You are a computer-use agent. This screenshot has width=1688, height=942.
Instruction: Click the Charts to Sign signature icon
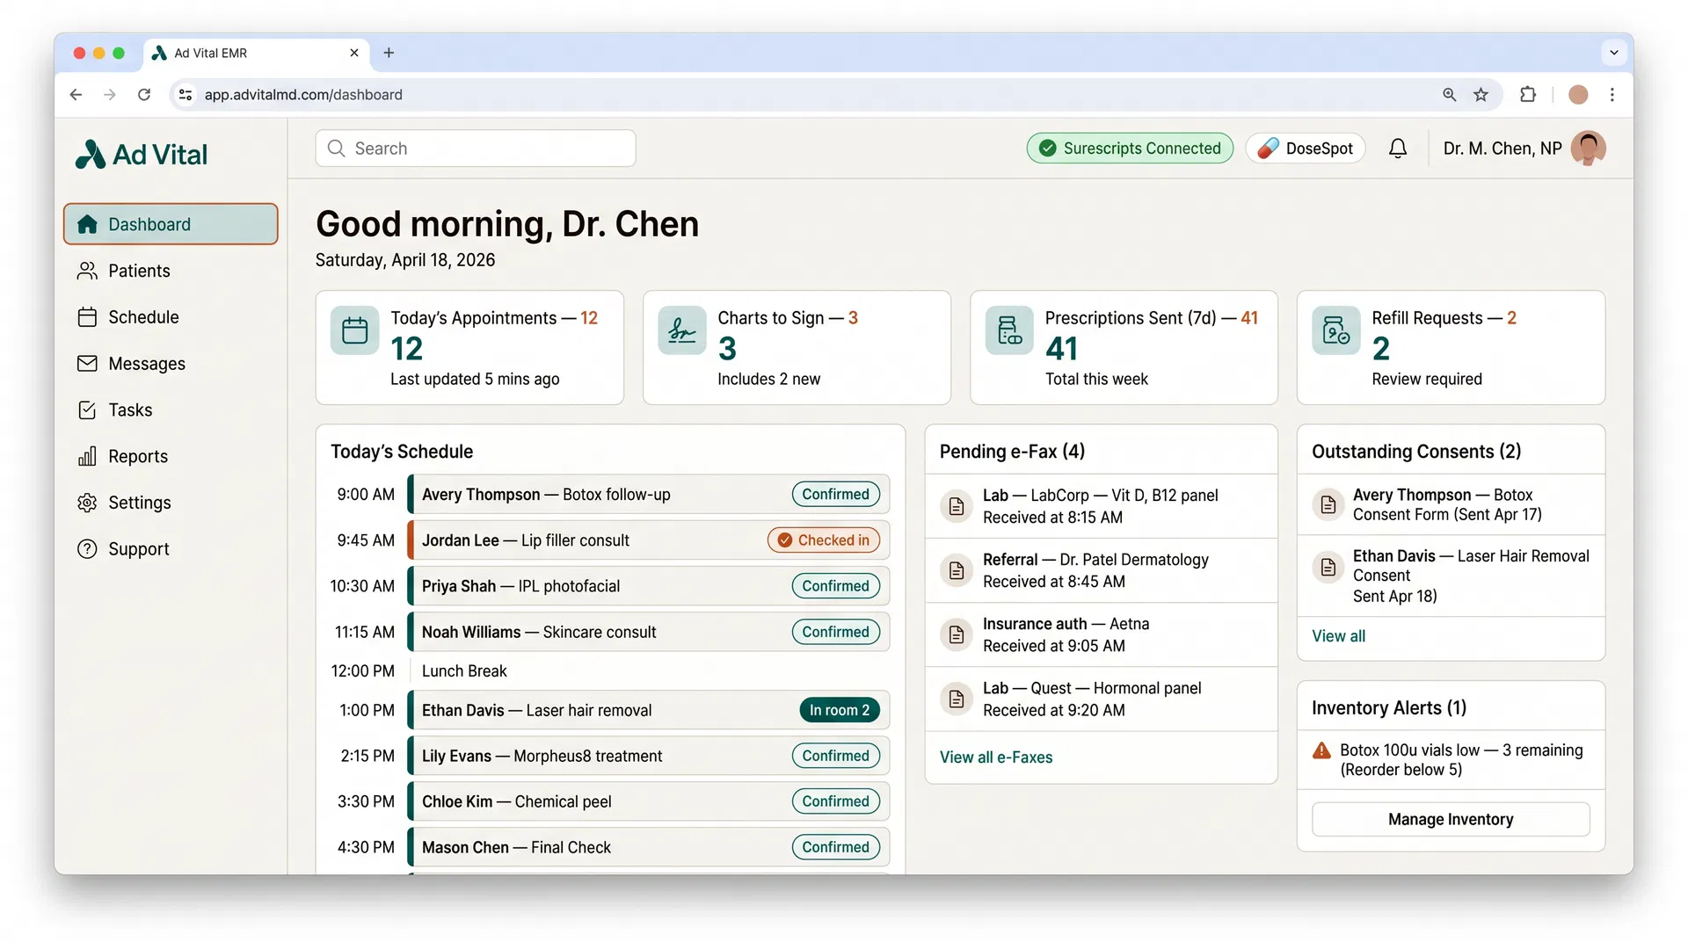681,331
